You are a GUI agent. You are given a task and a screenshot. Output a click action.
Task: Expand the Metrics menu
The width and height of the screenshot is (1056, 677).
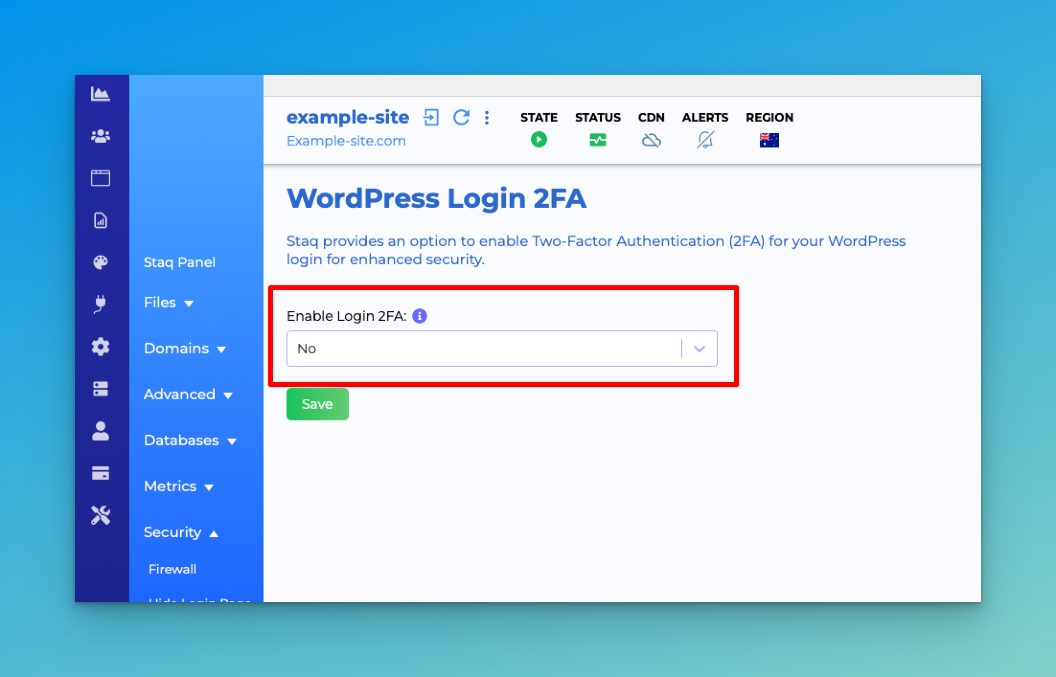pos(179,486)
